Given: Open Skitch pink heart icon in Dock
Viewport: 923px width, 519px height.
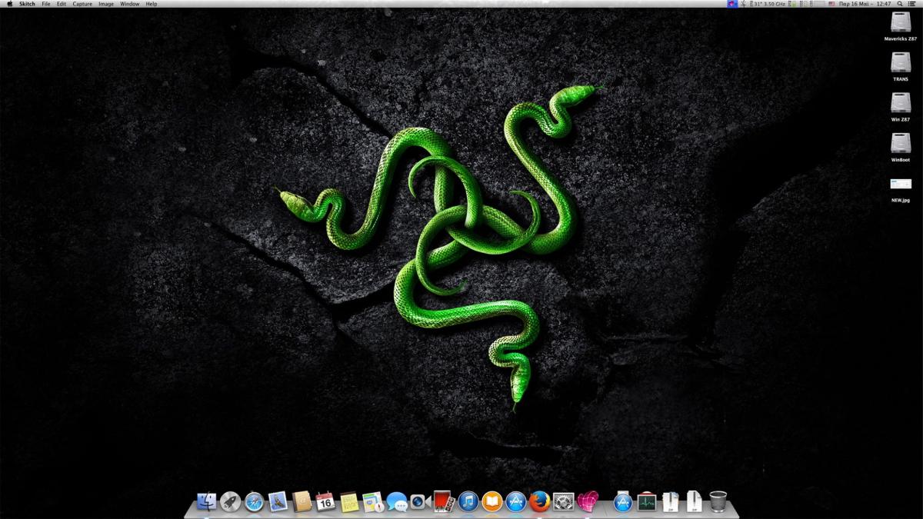Looking at the screenshot, I should click(x=588, y=502).
